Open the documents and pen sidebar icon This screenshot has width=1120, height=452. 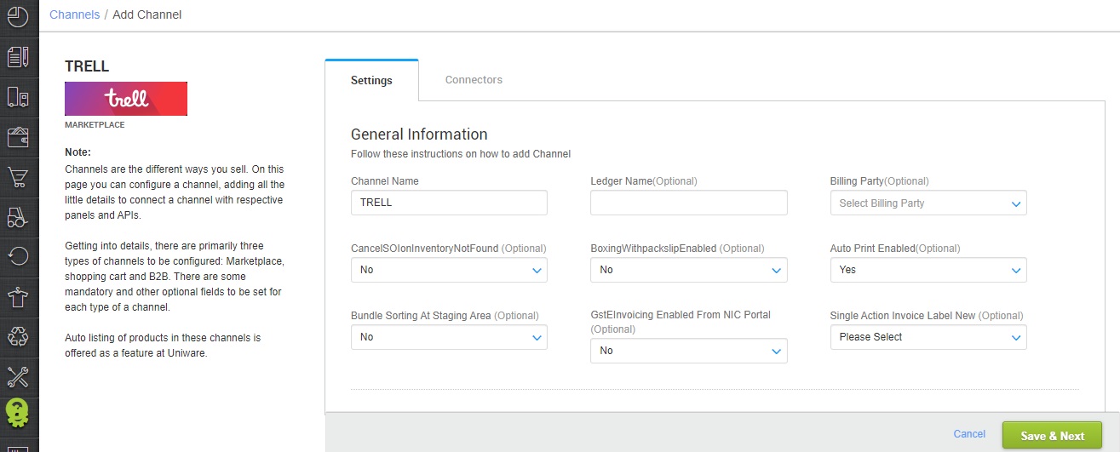(18, 57)
